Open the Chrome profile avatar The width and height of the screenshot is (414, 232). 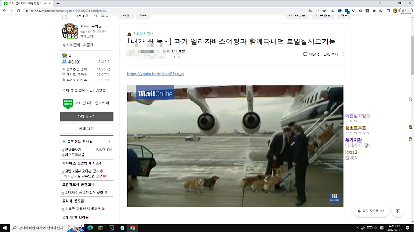pyautogui.click(x=395, y=11)
